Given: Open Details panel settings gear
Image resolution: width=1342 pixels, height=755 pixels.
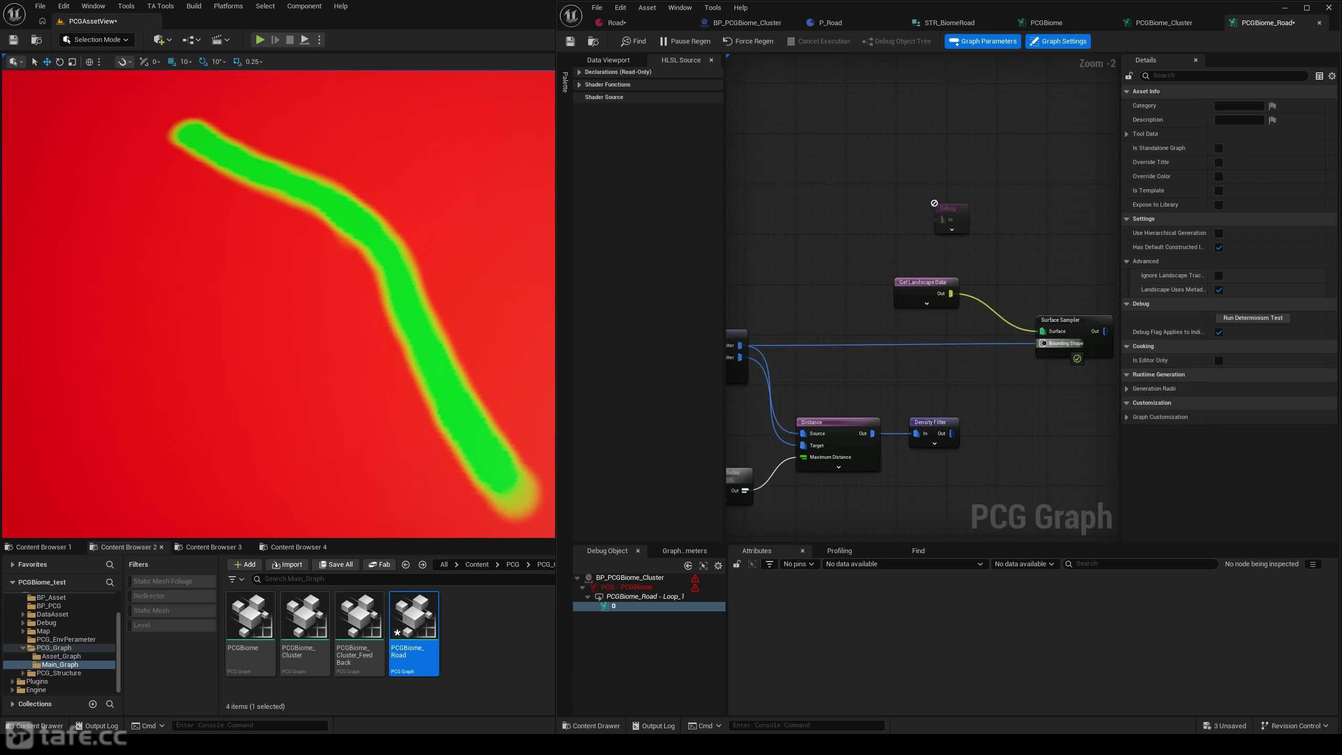Looking at the screenshot, I should coord(1332,76).
